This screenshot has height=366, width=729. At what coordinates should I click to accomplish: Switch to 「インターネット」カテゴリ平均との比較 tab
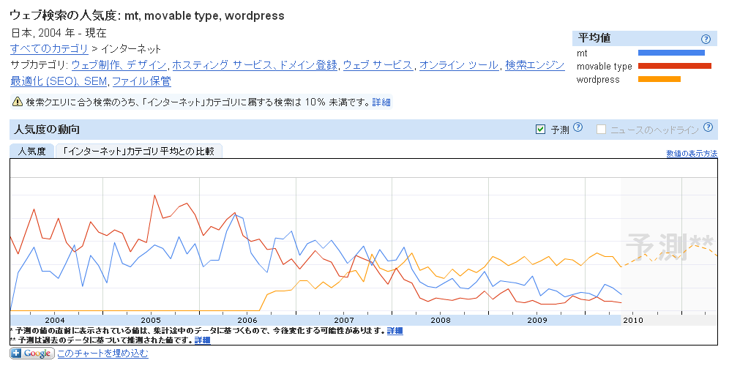(139, 151)
